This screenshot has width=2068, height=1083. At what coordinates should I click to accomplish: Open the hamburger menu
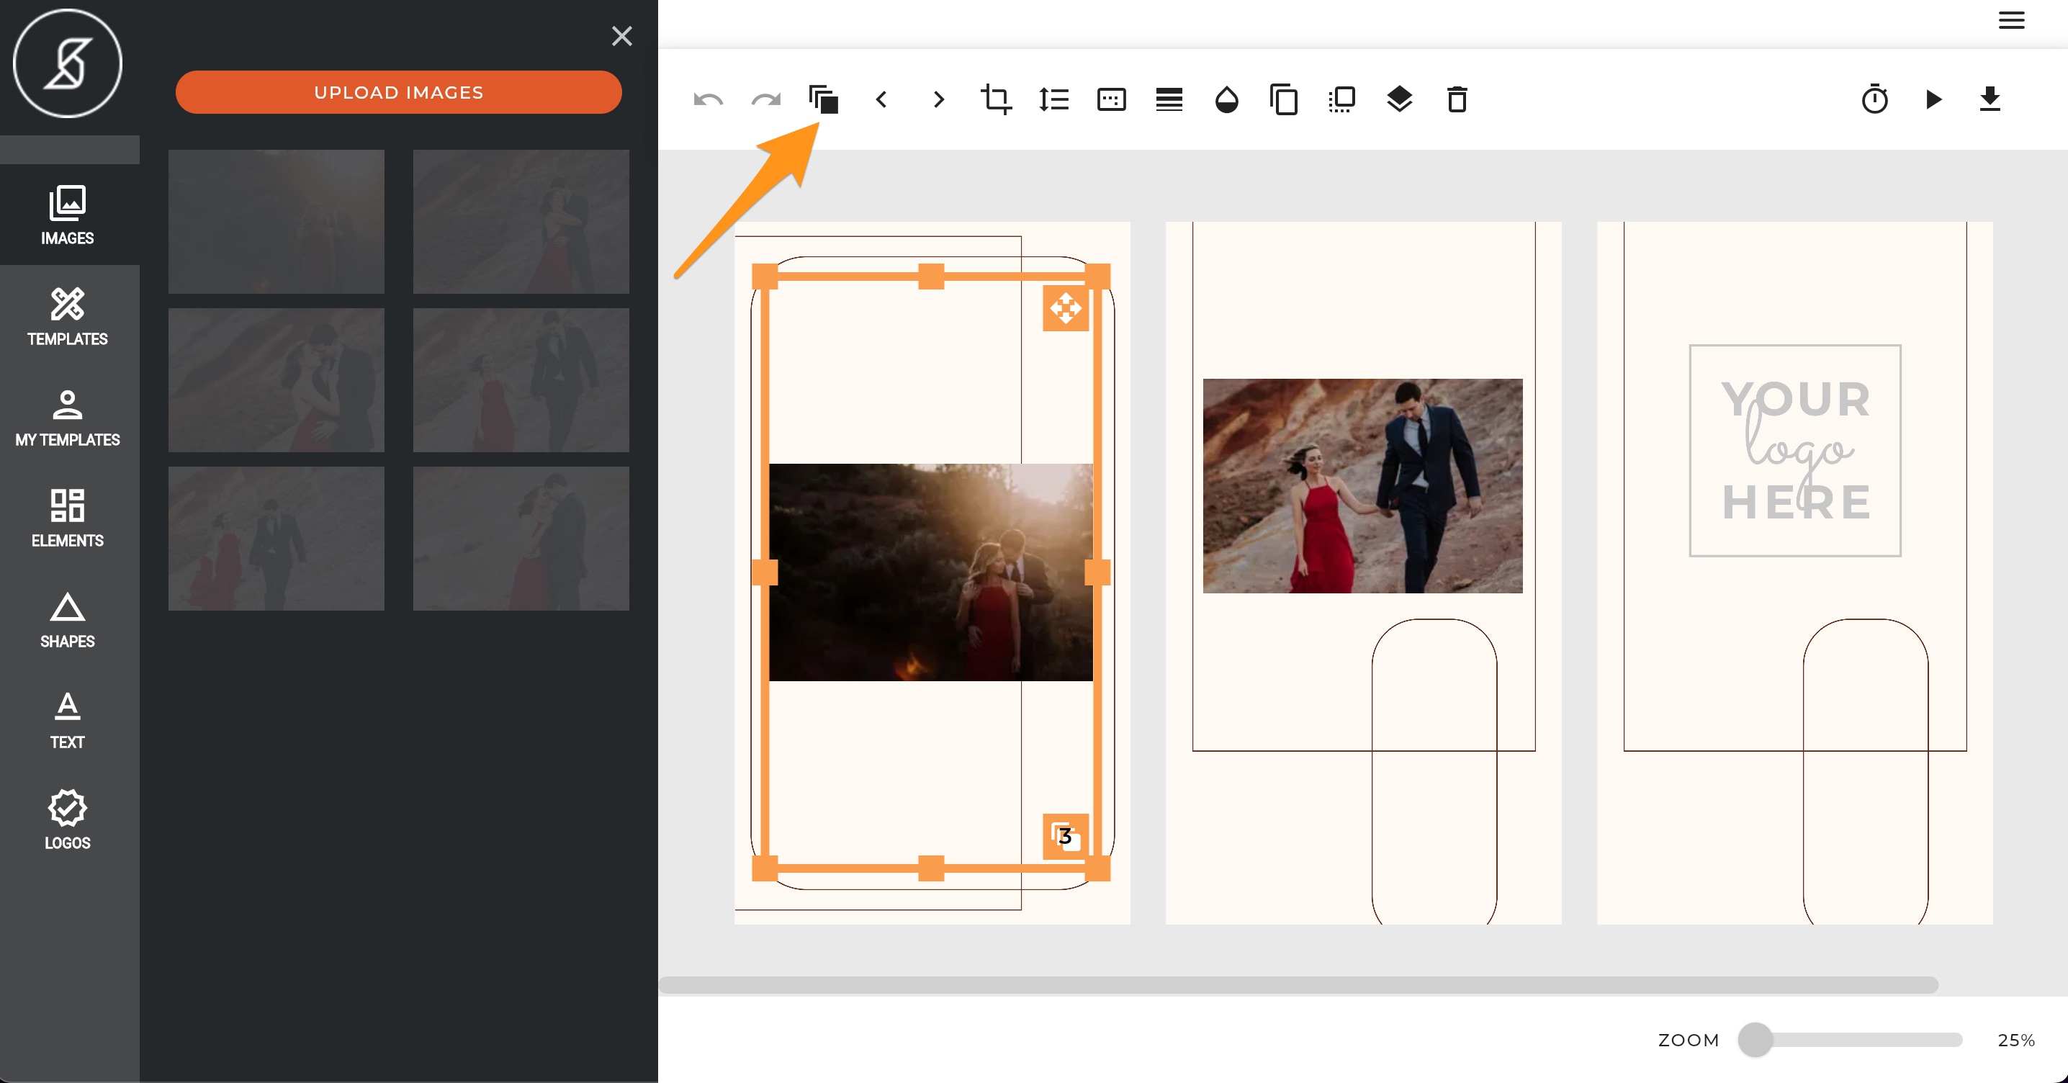point(2012,20)
